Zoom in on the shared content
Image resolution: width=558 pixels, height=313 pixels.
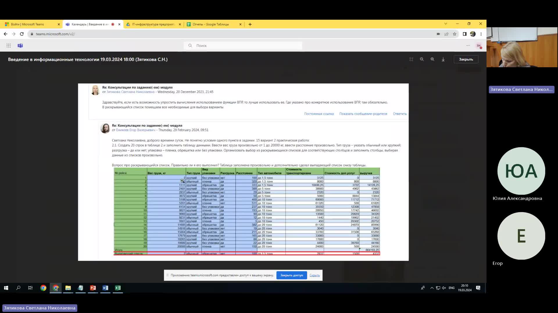coord(432,59)
